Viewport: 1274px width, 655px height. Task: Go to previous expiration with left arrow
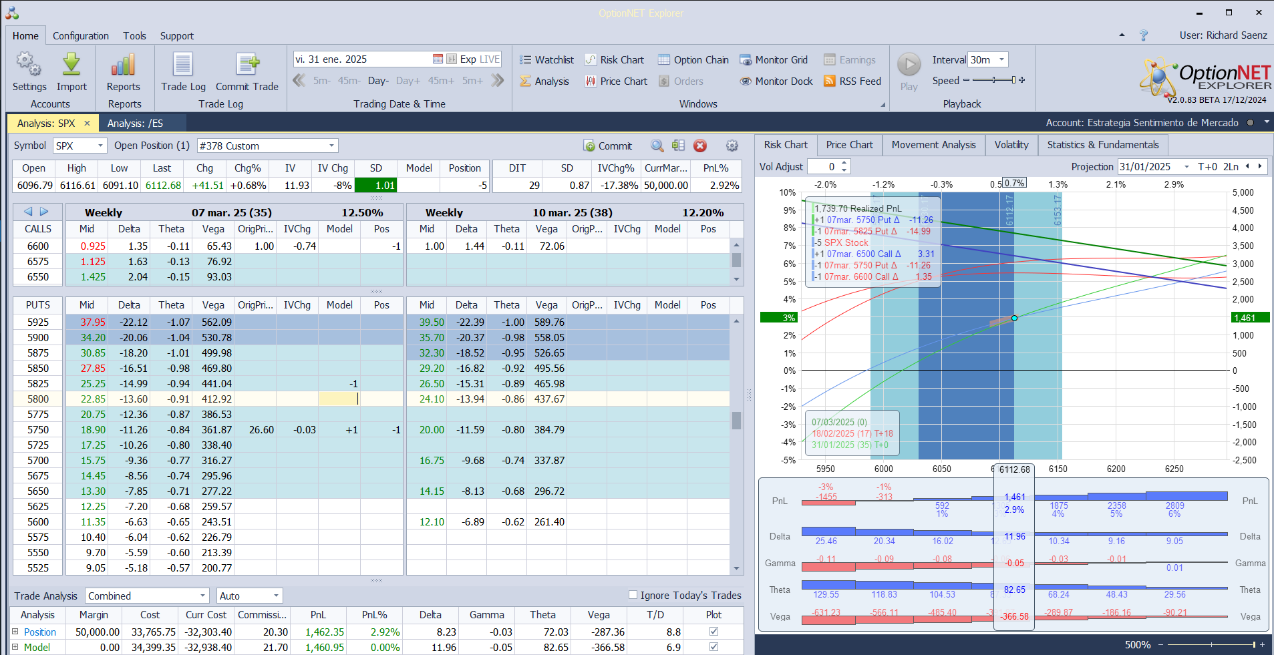pyautogui.click(x=28, y=212)
